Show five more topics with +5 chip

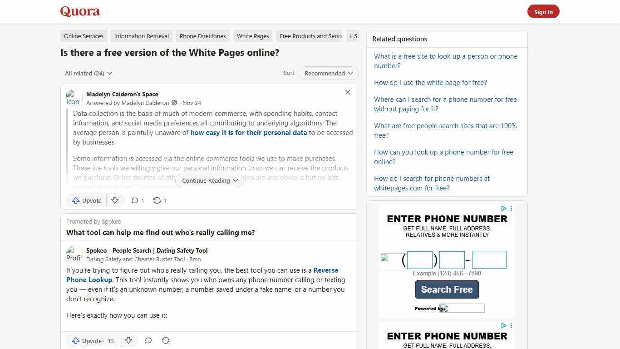[x=353, y=36]
